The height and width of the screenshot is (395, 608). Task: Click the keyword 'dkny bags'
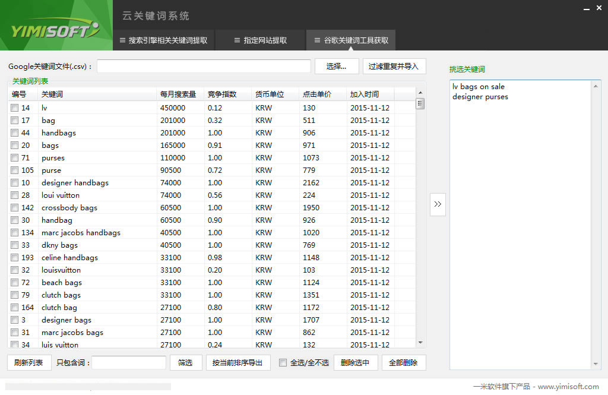pos(60,245)
